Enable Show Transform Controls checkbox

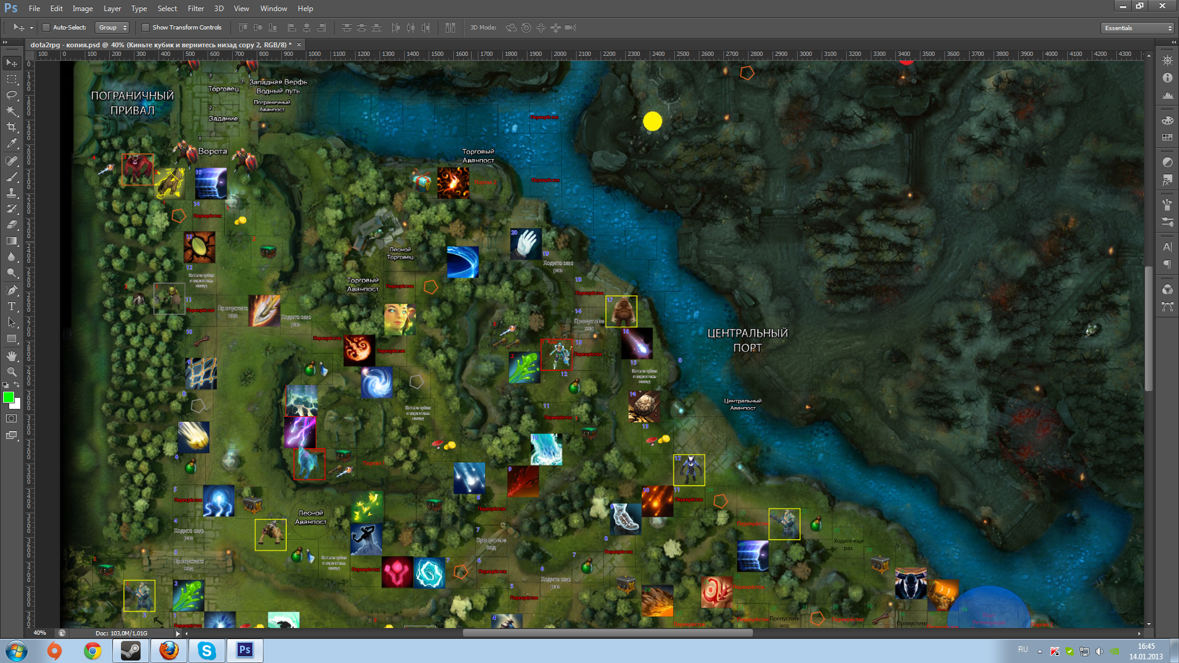click(146, 28)
